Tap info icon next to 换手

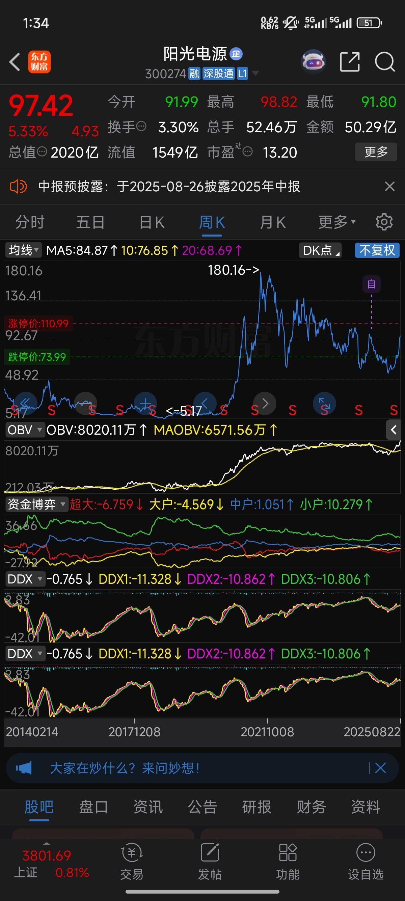141,126
